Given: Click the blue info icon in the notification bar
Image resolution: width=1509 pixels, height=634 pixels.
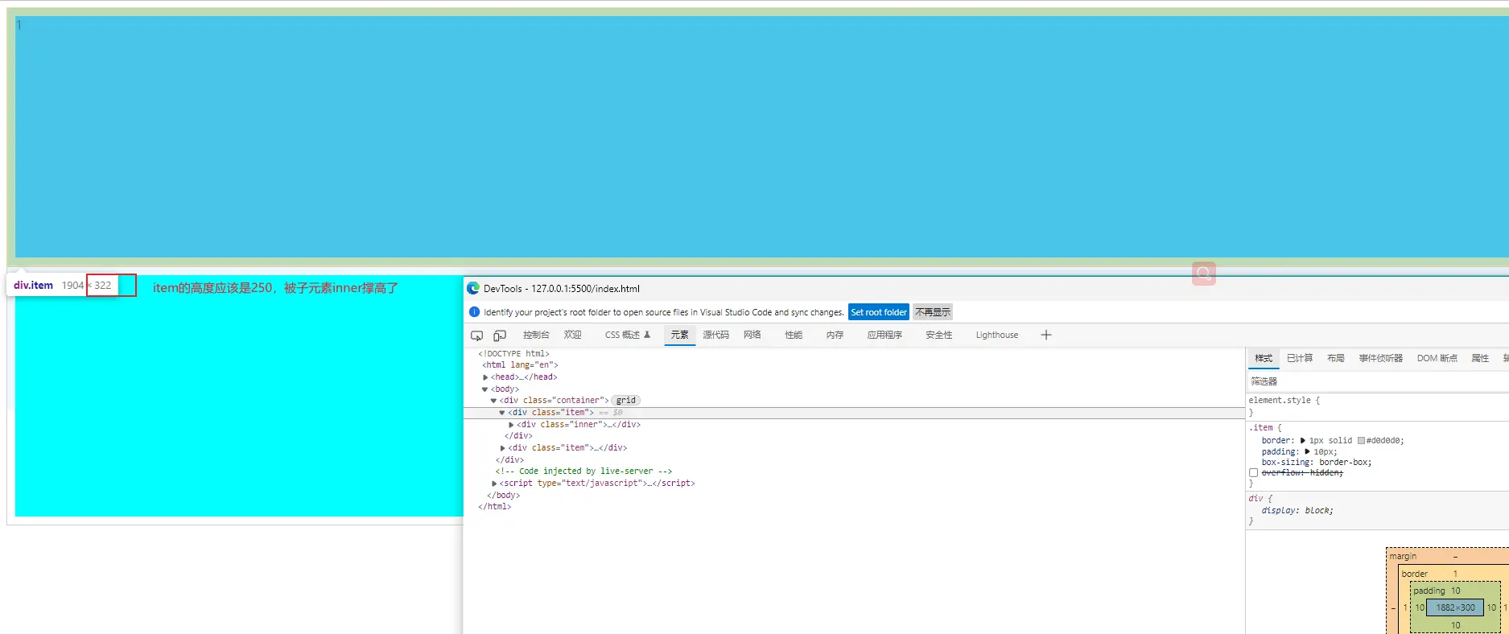Looking at the screenshot, I should [x=474, y=312].
